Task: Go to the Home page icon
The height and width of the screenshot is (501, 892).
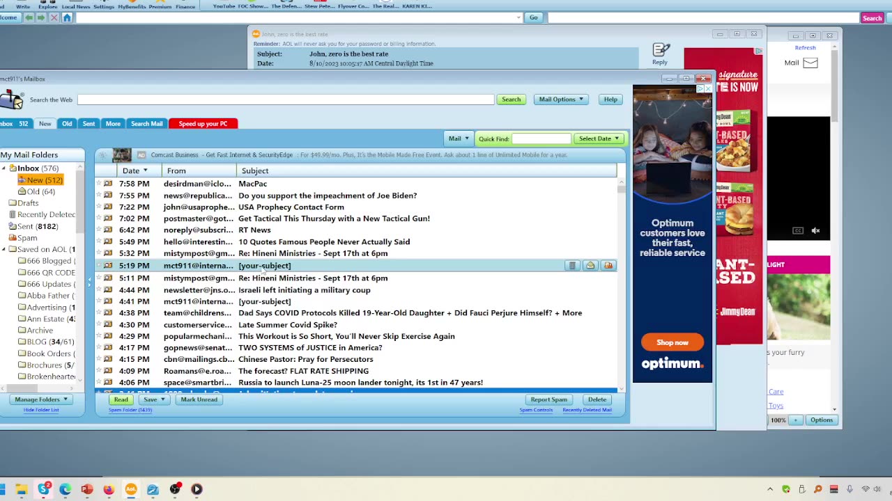Action: pos(67,17)
